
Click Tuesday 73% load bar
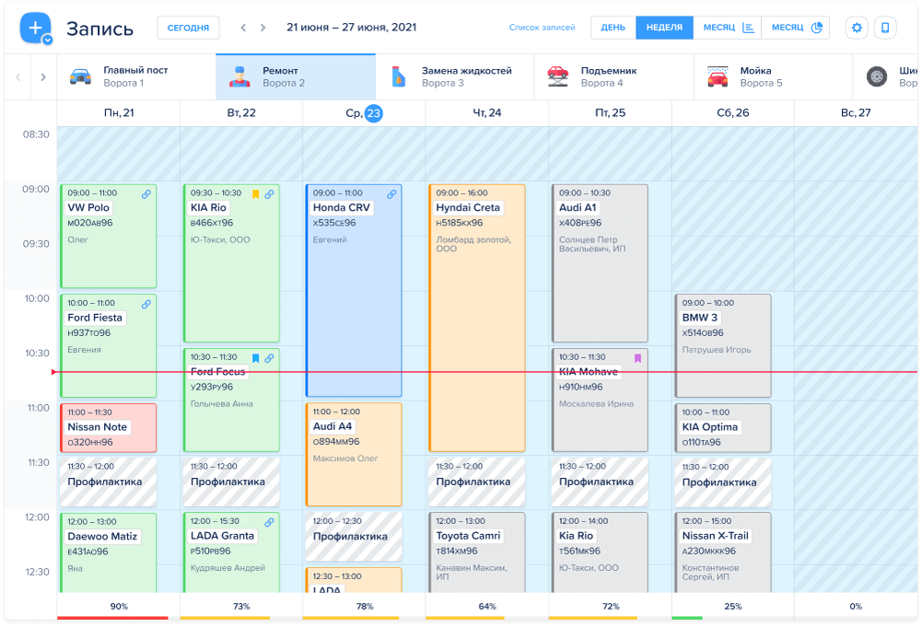tap(226, 618)
